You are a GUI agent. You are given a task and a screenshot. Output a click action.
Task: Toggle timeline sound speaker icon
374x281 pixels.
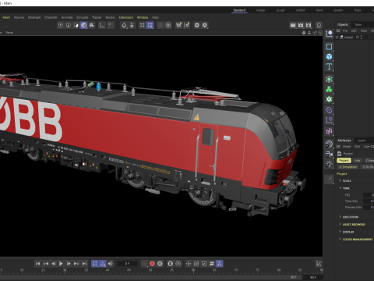coord(111,264)
